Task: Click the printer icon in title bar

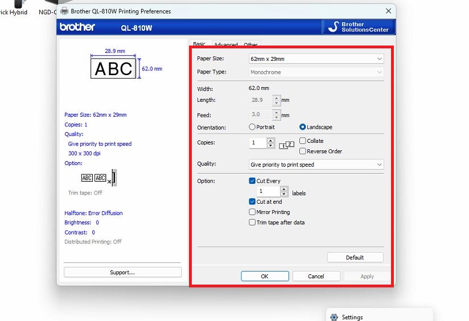Action: [x=64, y=11]
